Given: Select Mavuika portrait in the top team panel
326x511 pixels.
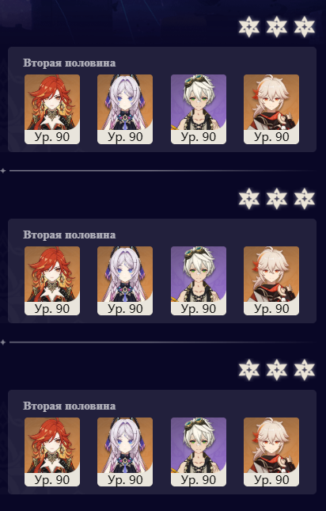Looking at the screenshot, I should tap(52, 109).
